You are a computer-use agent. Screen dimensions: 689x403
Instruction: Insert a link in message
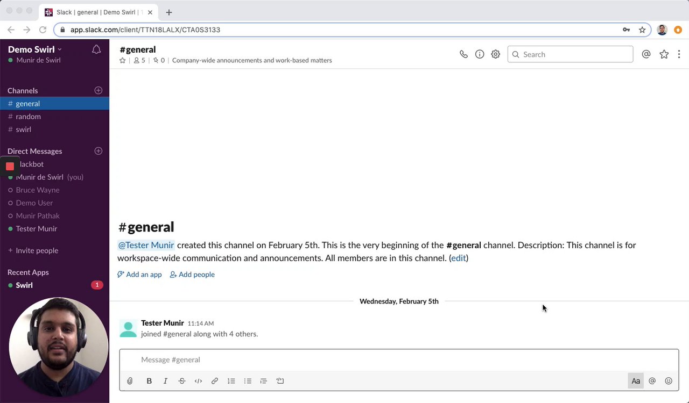click(x=215, y=381)
